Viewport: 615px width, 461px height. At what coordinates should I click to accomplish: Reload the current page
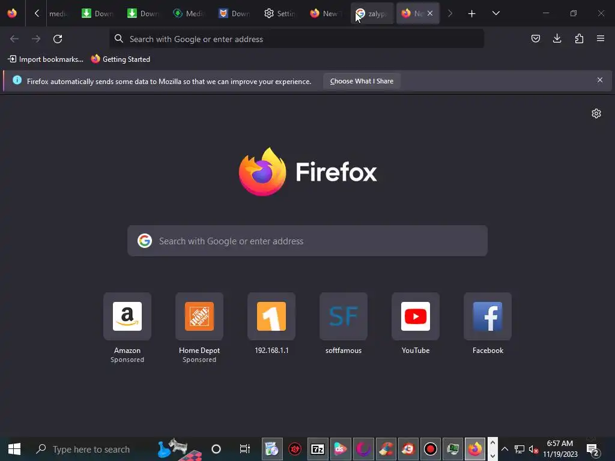point(58,39)
